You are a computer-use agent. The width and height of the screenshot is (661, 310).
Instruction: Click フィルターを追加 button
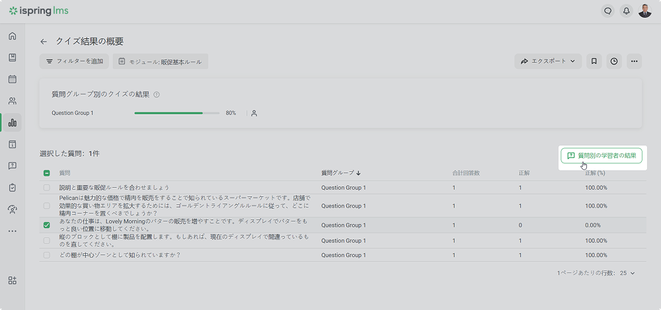[x=74, y=61]
